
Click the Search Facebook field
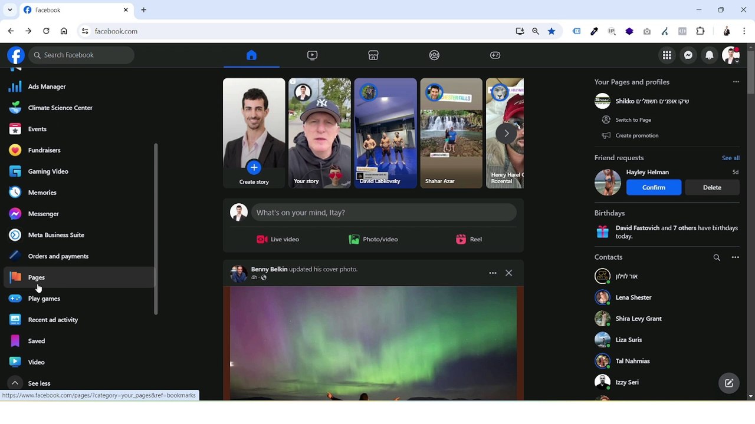point(81,55)
